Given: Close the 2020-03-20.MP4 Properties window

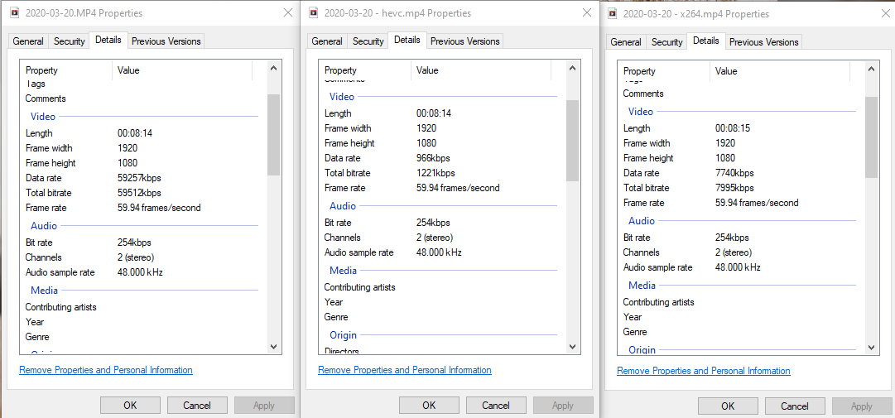Looking at the screenshot, I should [x=287, y=13].
